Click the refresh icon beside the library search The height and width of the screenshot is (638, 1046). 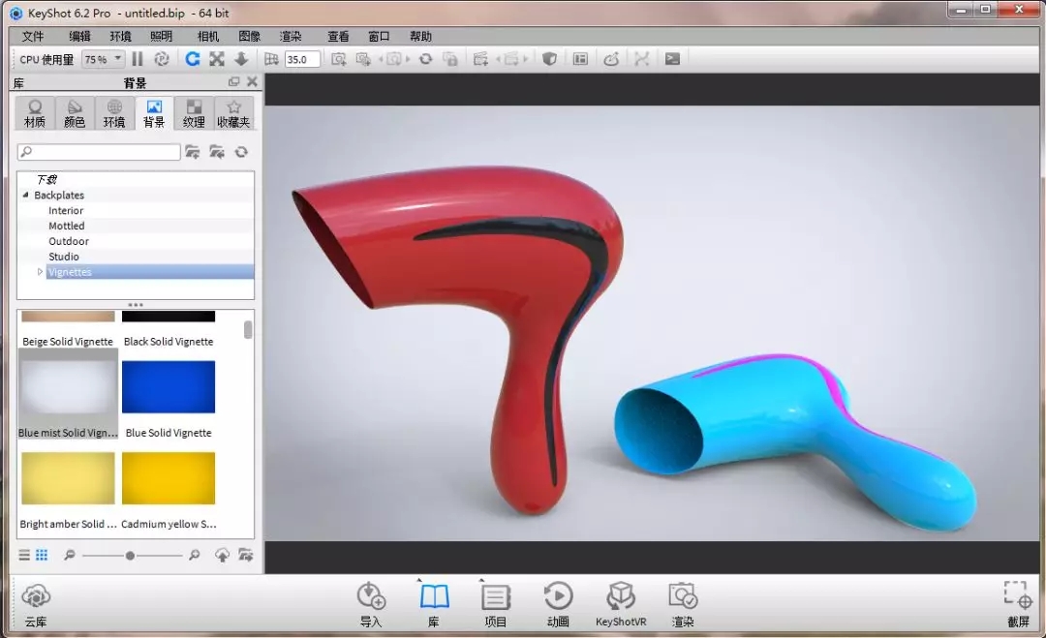[241, 152]
